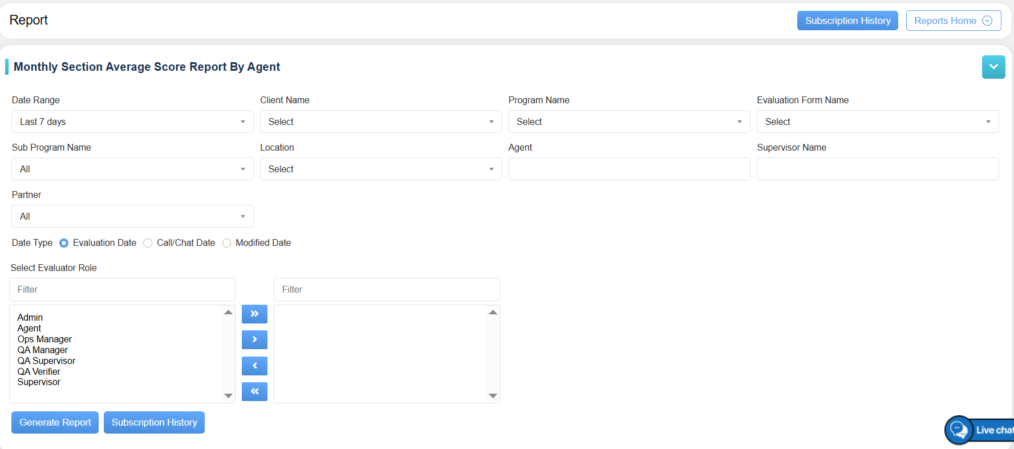Screen dimensions: 1014x449
Task: Click the move-selected-left single arrow button
Action: click(x=254, y=366)
